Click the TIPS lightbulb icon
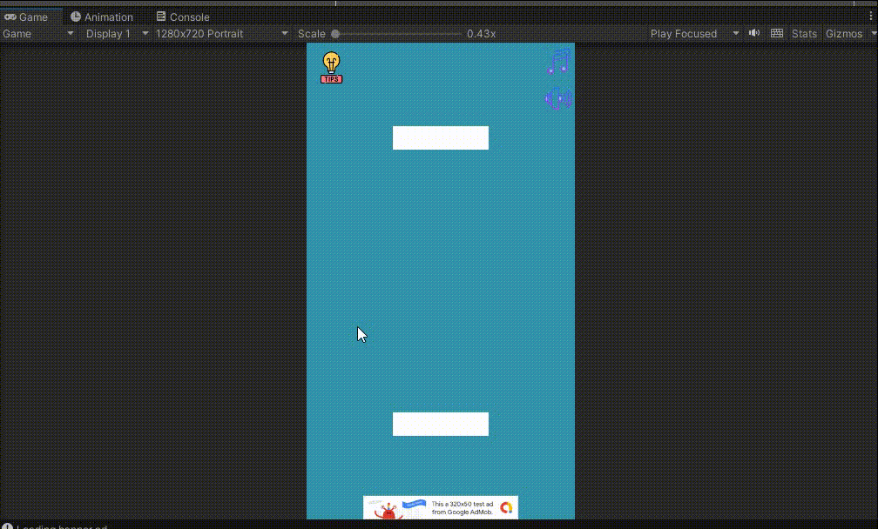878x529 pixels. [x=331, y=67]
